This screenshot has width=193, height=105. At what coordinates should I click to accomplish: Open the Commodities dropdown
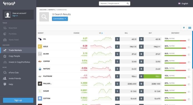[x=60, y=19]
